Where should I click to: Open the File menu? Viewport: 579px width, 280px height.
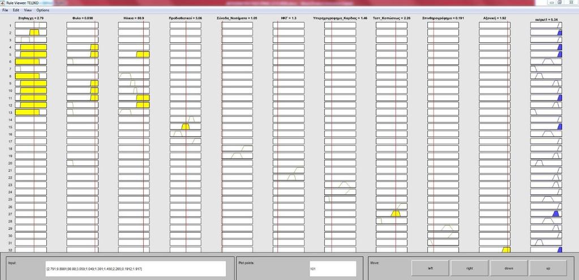[x=5, y=10]
